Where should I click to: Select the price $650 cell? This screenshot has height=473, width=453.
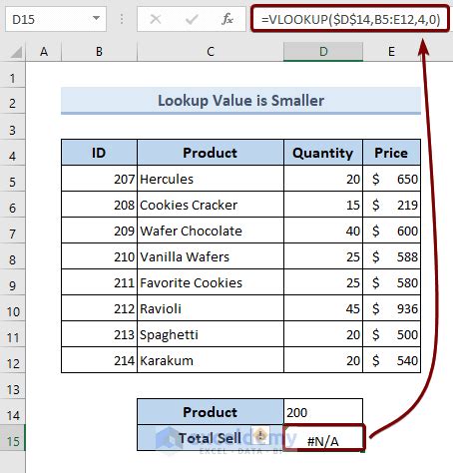tap(391, 179)
